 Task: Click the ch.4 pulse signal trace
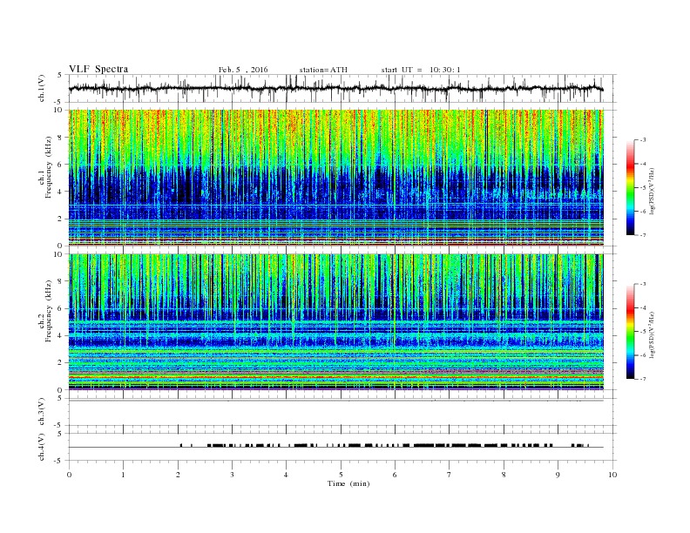336,446
